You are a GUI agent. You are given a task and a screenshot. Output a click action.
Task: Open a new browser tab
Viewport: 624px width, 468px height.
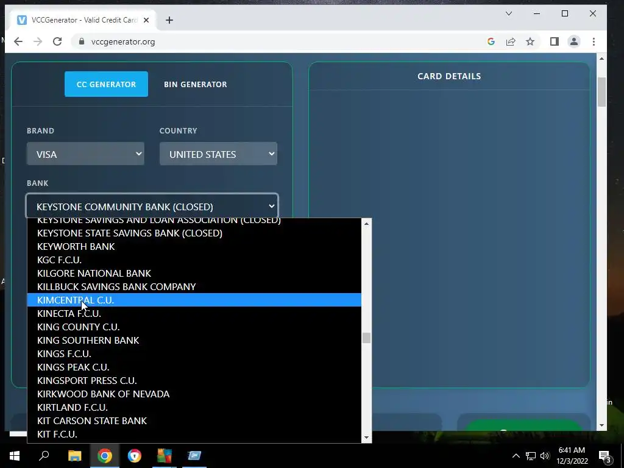tap(169, 20)
